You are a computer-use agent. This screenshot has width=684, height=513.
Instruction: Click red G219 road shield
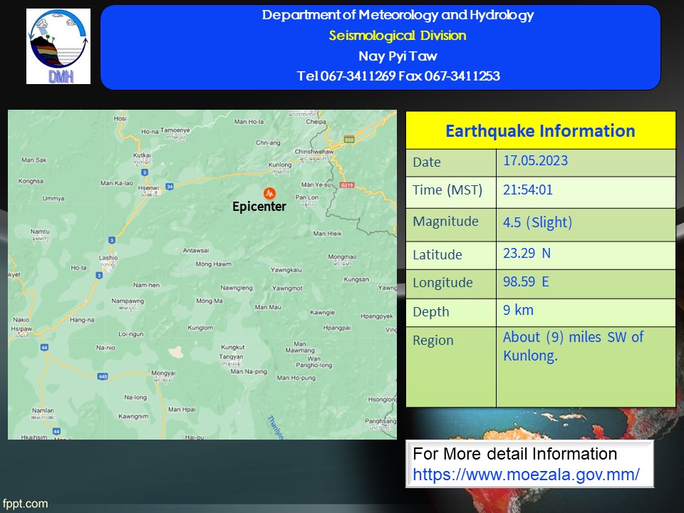click(x=347, y=185)
